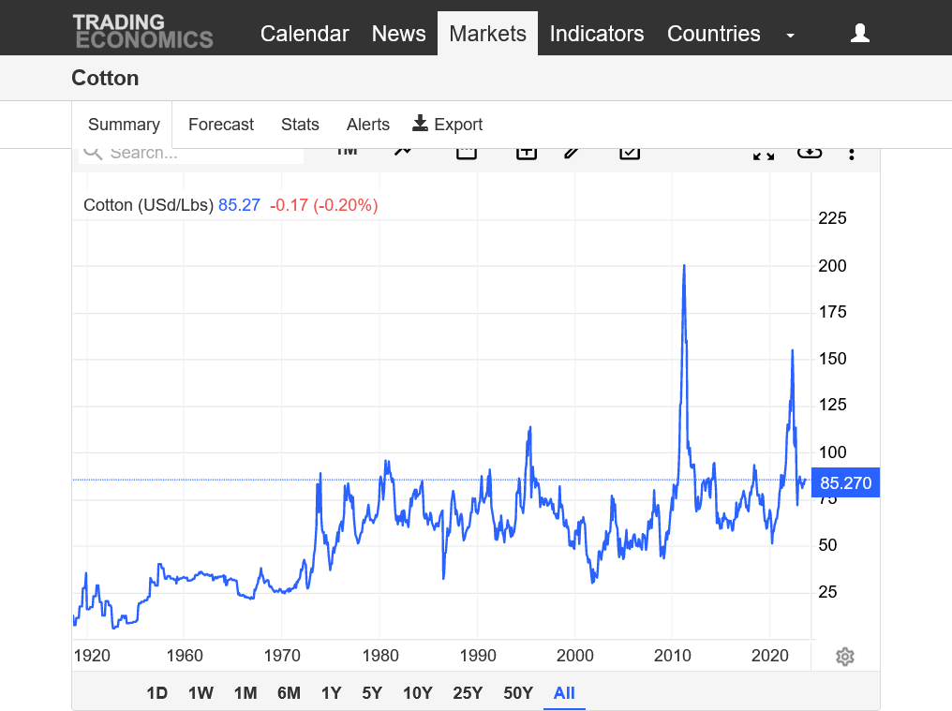952x711 pixels.
Task: Click the chart type line icon
Action: (403, 152)
